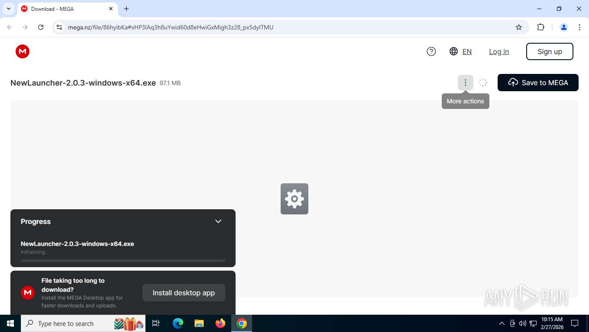Viewport: 589px width, 332px height.
Task: Select the Download - MEGA tab
Action: [67, 9]
